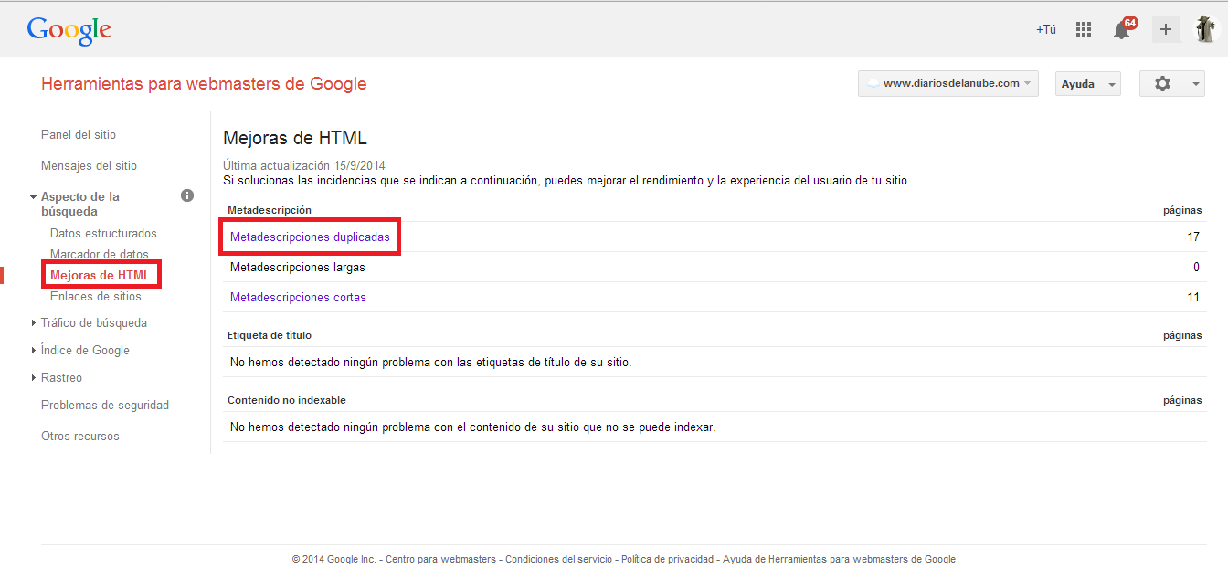1228x569 pixels.
Task: Open the Google apps grid icon
Action: 1084,29
